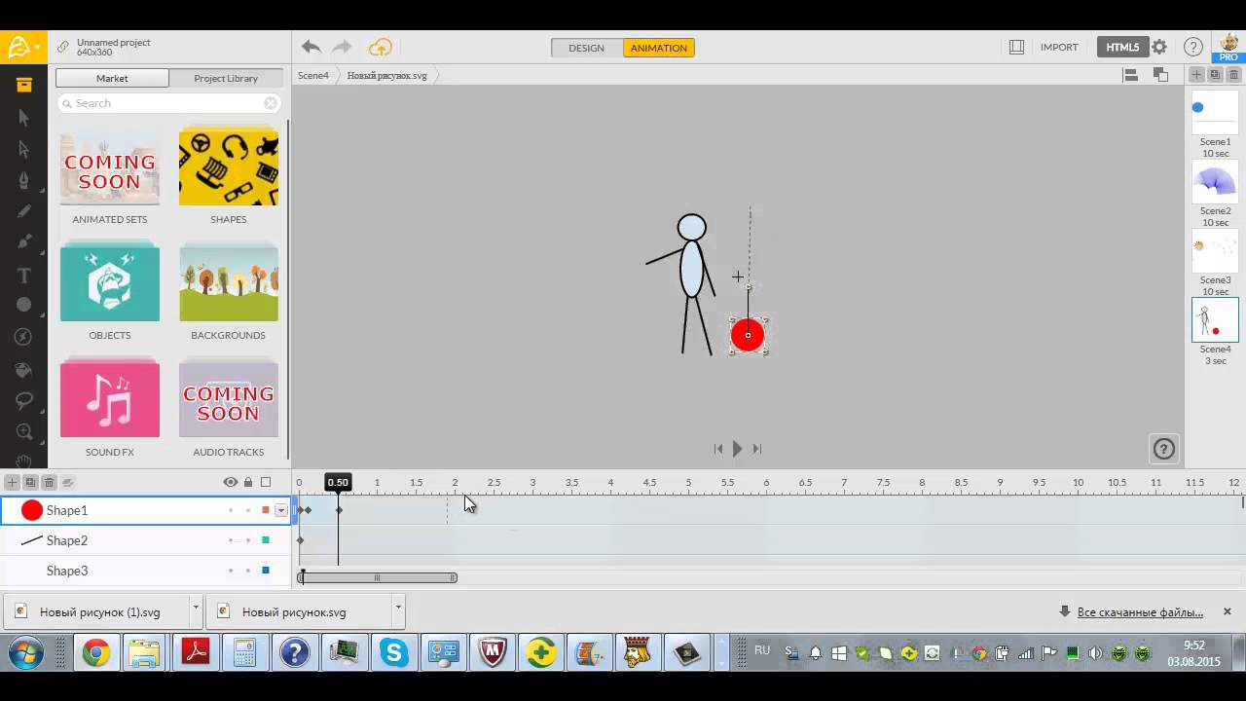Play the animation preview
This screenshot has height=701, width=1246.
point(737,449)
